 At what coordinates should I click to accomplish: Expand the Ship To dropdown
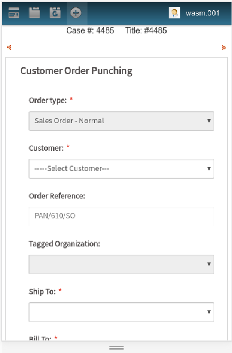click(x=121, y=312)
